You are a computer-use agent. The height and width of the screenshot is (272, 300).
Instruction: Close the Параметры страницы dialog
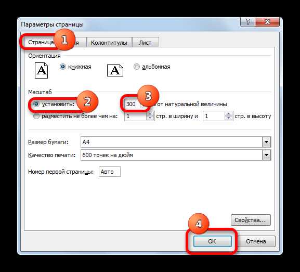(x=267, y=22)
